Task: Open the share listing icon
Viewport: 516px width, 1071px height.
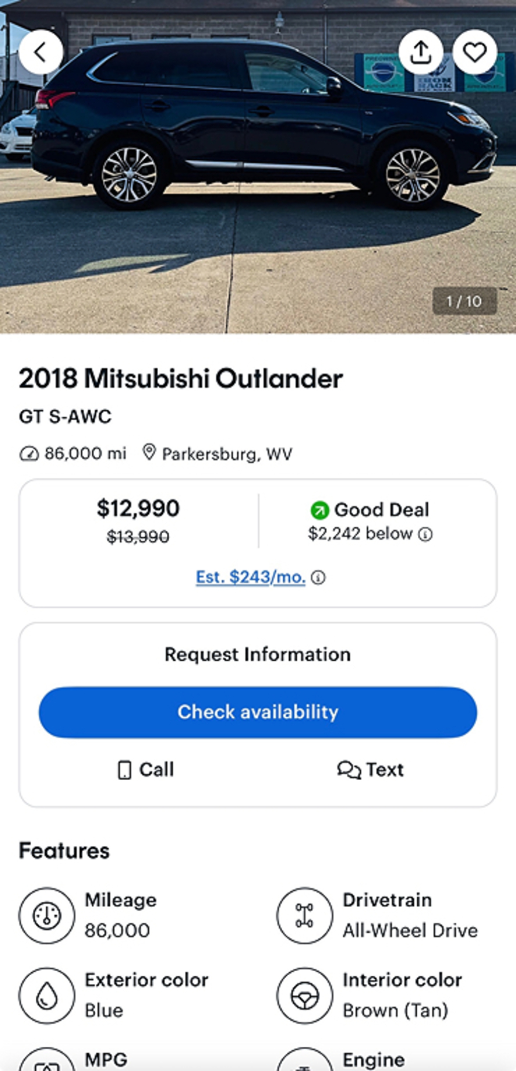Action: (421, 52)
